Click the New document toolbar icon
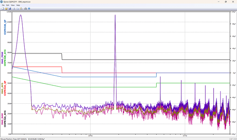The image size is (237, 140). [3, 9]
